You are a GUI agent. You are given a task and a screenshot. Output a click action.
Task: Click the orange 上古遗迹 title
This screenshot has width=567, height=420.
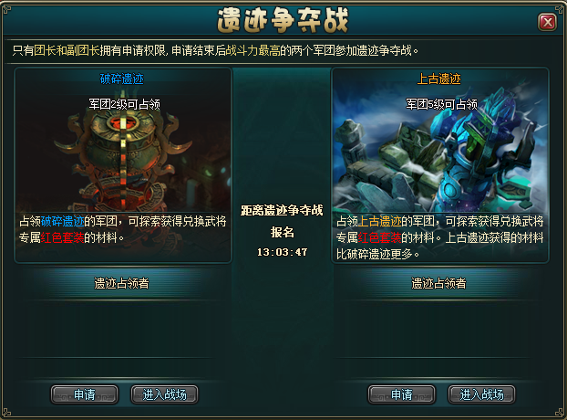[439, 79]
